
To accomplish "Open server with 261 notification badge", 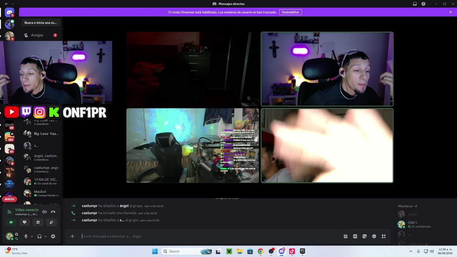I will [9, 137].
